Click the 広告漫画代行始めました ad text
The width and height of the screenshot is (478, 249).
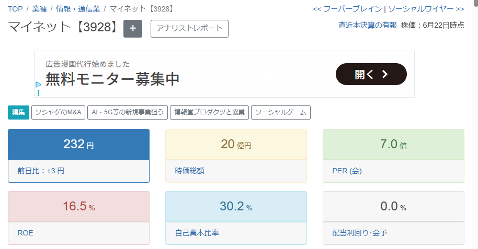[x=87, y=64]
